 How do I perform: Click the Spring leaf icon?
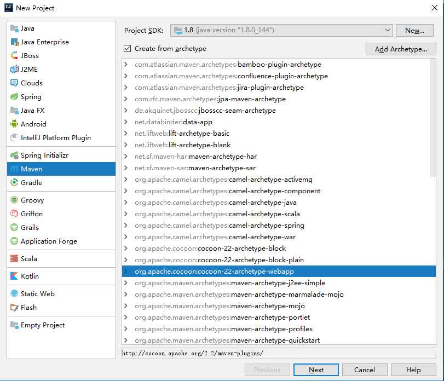click(14, 96)
